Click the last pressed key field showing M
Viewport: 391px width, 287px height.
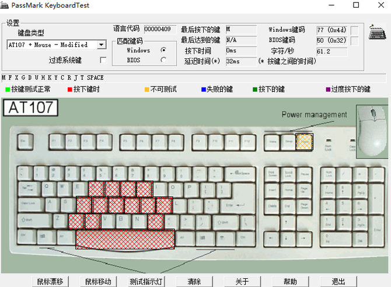pos(241,29)
